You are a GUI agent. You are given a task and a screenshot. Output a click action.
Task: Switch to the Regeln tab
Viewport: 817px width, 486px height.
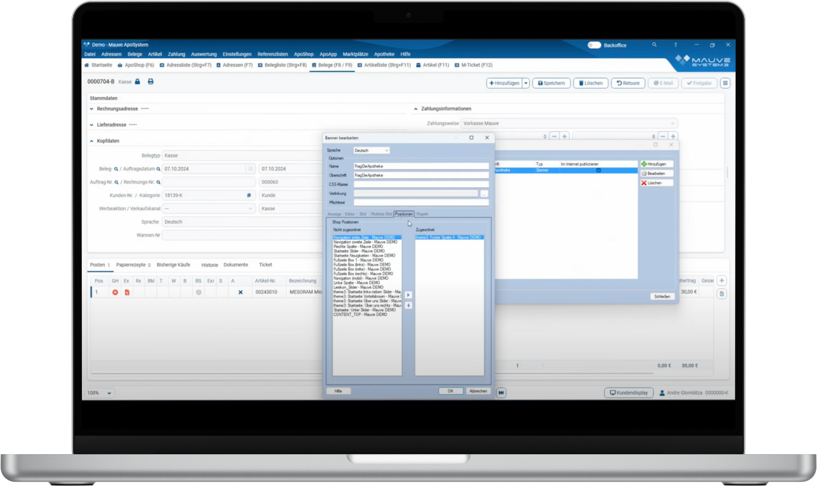click(422, 214)
